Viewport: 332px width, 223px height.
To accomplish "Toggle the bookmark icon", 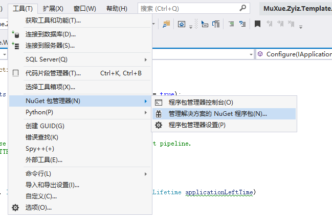I will [257, 24].
